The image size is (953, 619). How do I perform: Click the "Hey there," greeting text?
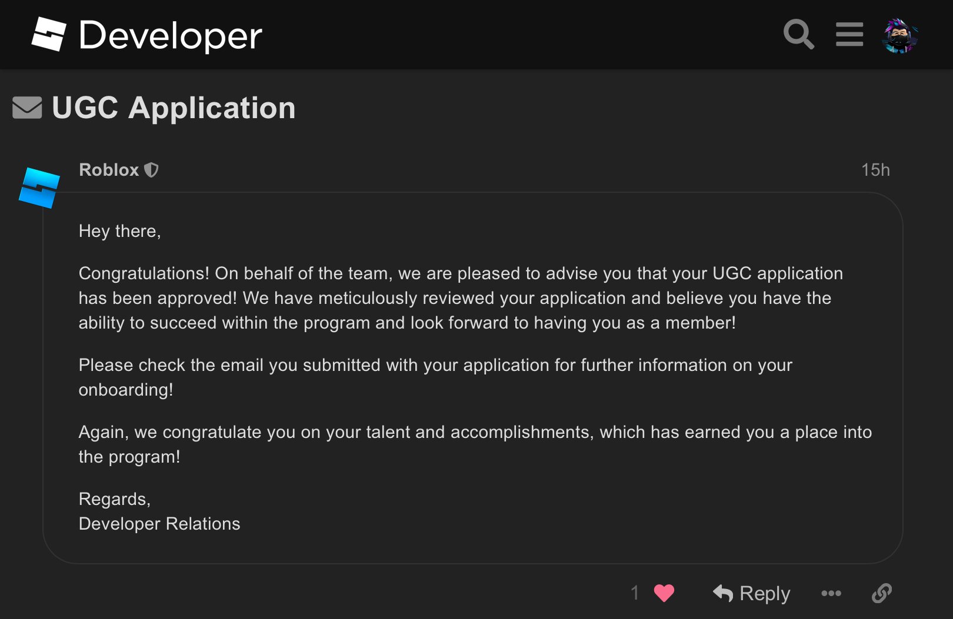(120, 231)
